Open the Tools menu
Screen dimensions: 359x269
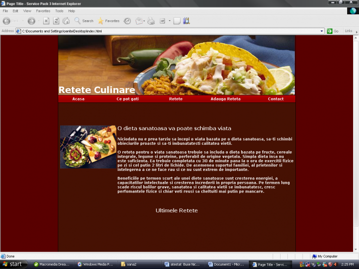tap(59, 11)
